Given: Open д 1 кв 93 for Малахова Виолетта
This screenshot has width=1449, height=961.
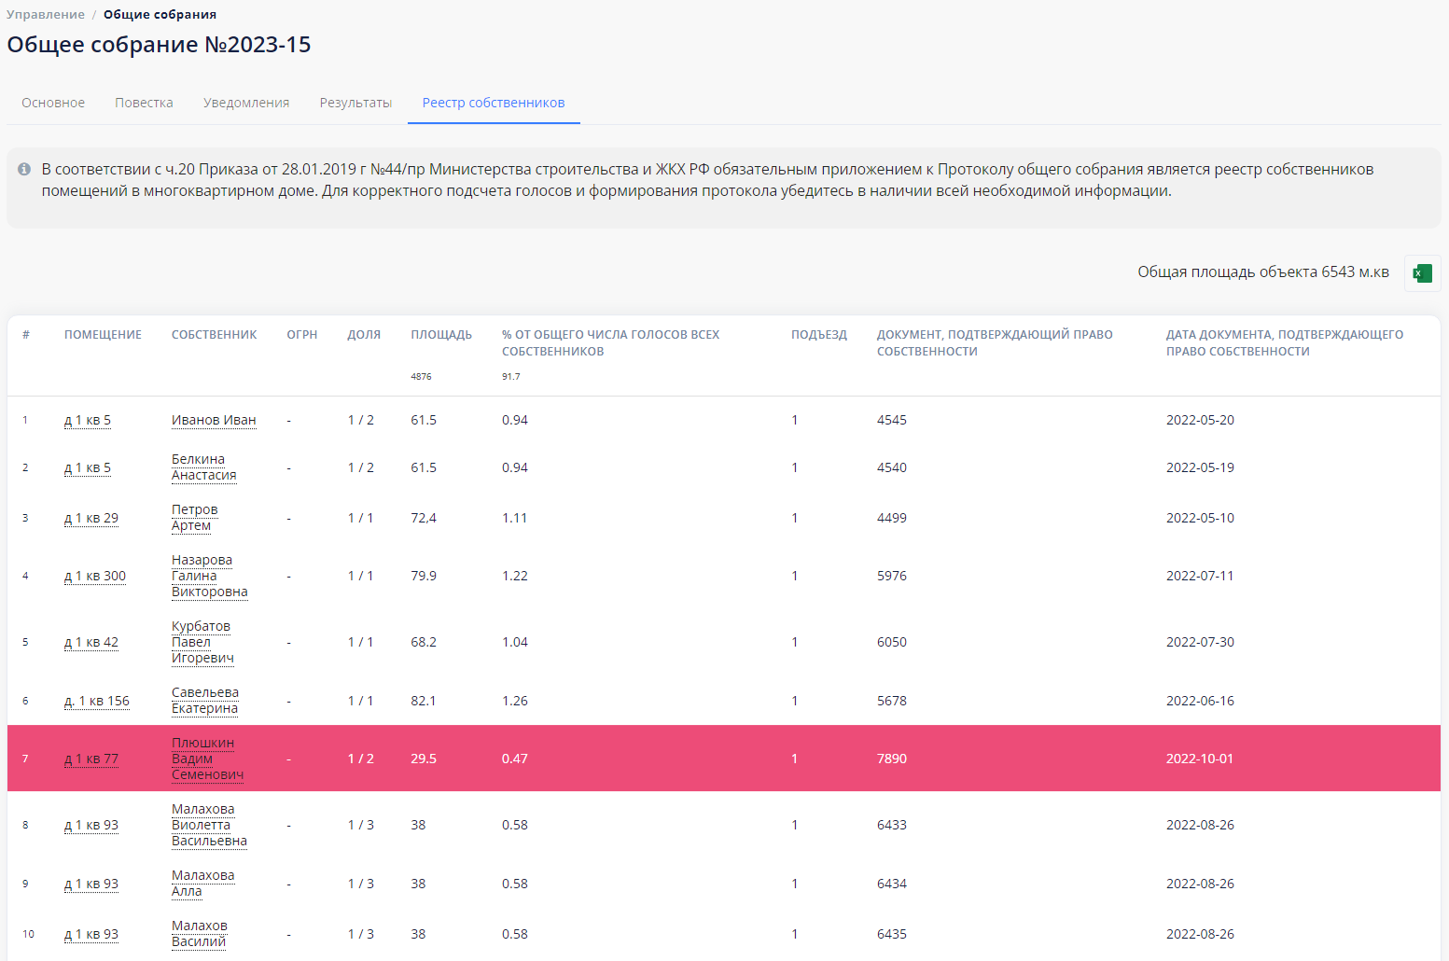Looking at the screenshot, I should tap(91, 825).
